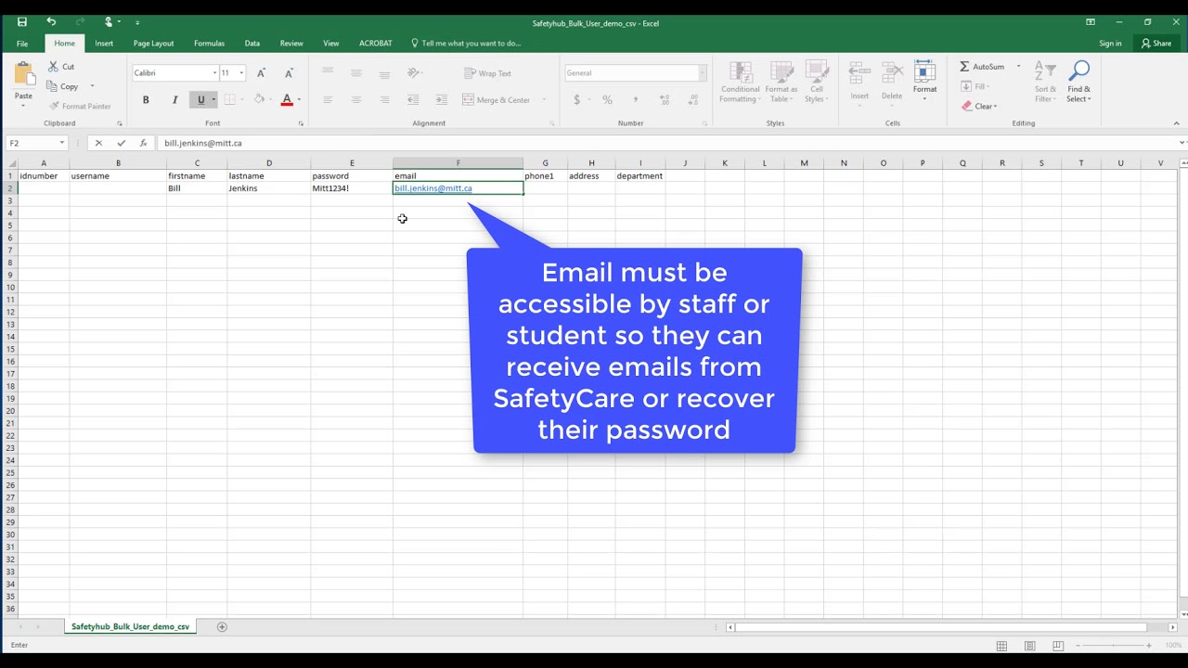Image resolution: width=1188 pixels, height=668 pixels.
Task: Click the Paste clipboard icon
Action: click(x=24, y=74)
